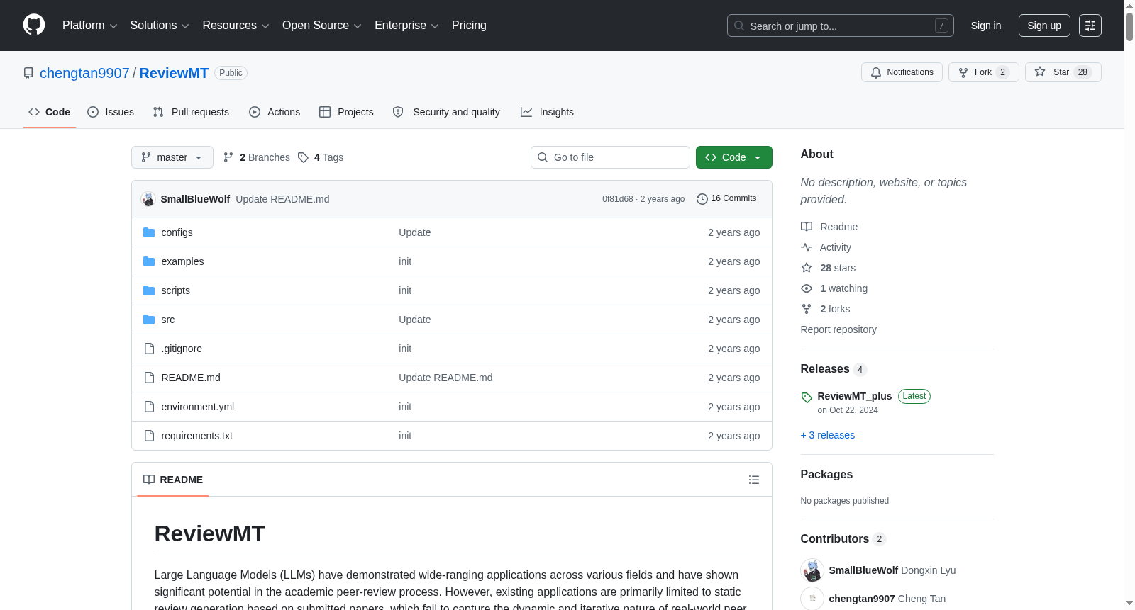Click Report repository link

(x=838, y=329)
